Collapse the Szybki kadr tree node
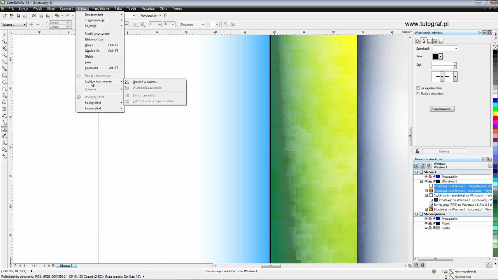Viewport: 498px width, 280px height. click(x=426, y=196)
